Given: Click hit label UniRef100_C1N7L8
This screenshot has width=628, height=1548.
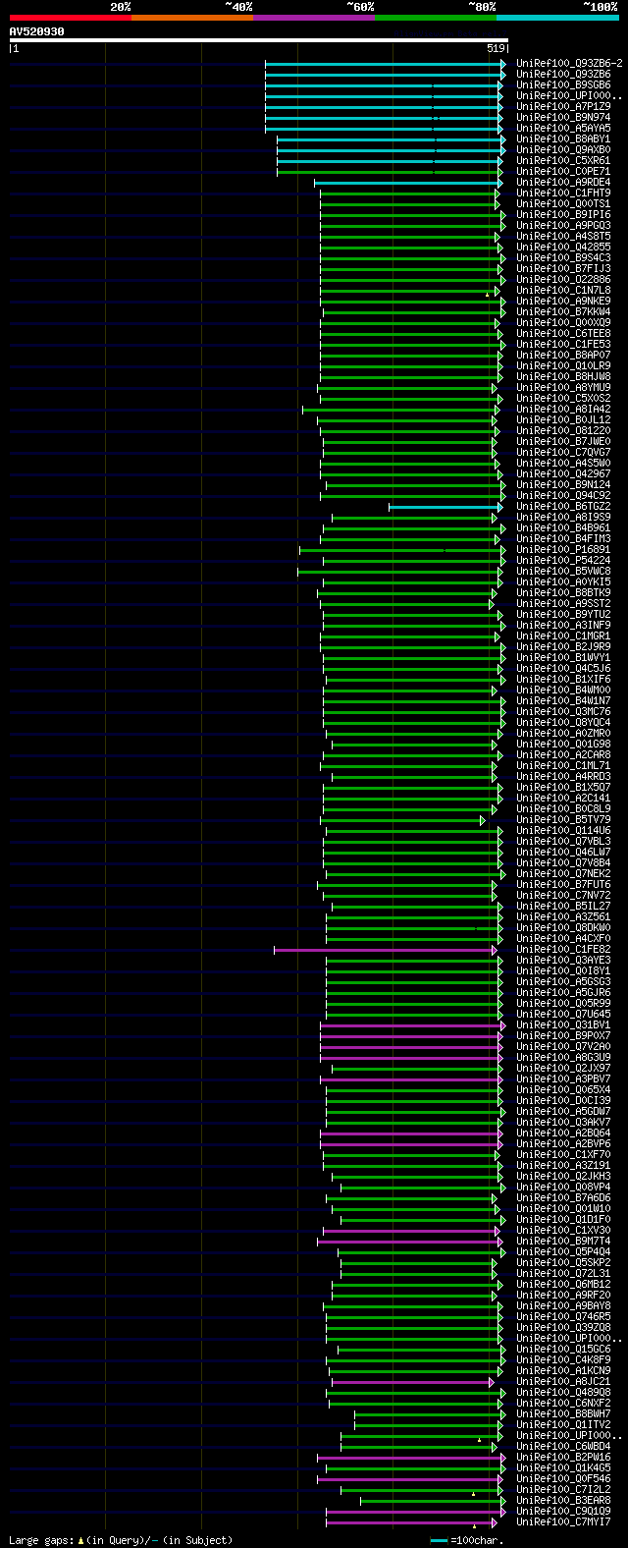Looking at the screenshot, I should (x=563, y=290).
